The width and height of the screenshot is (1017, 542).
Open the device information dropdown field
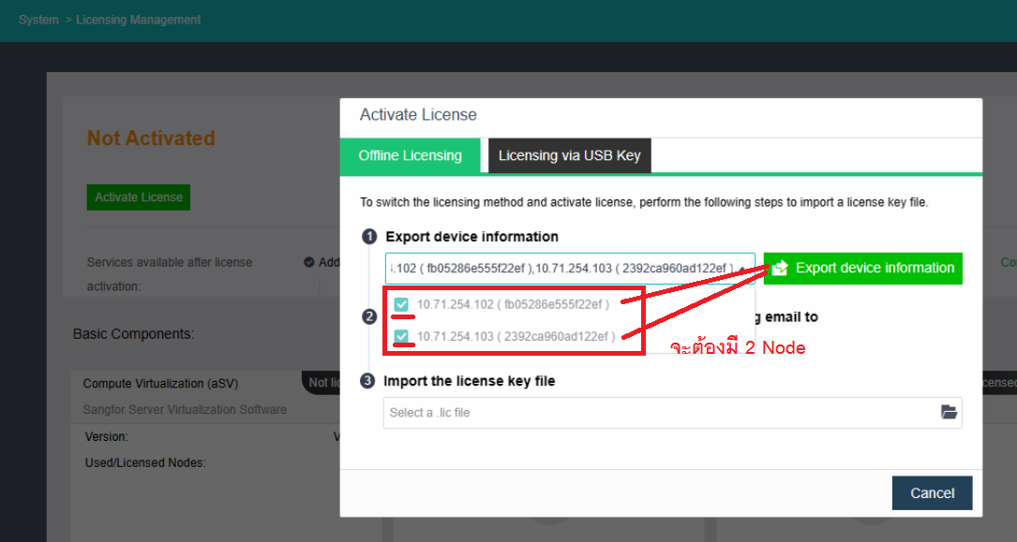[x=562, y=268]
